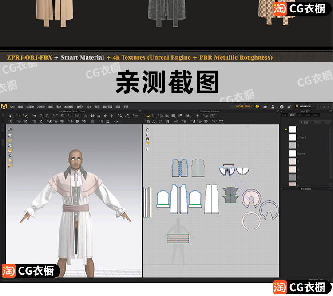Open the user account icon in top bar
Screen dimensions: 333x296
273,107
